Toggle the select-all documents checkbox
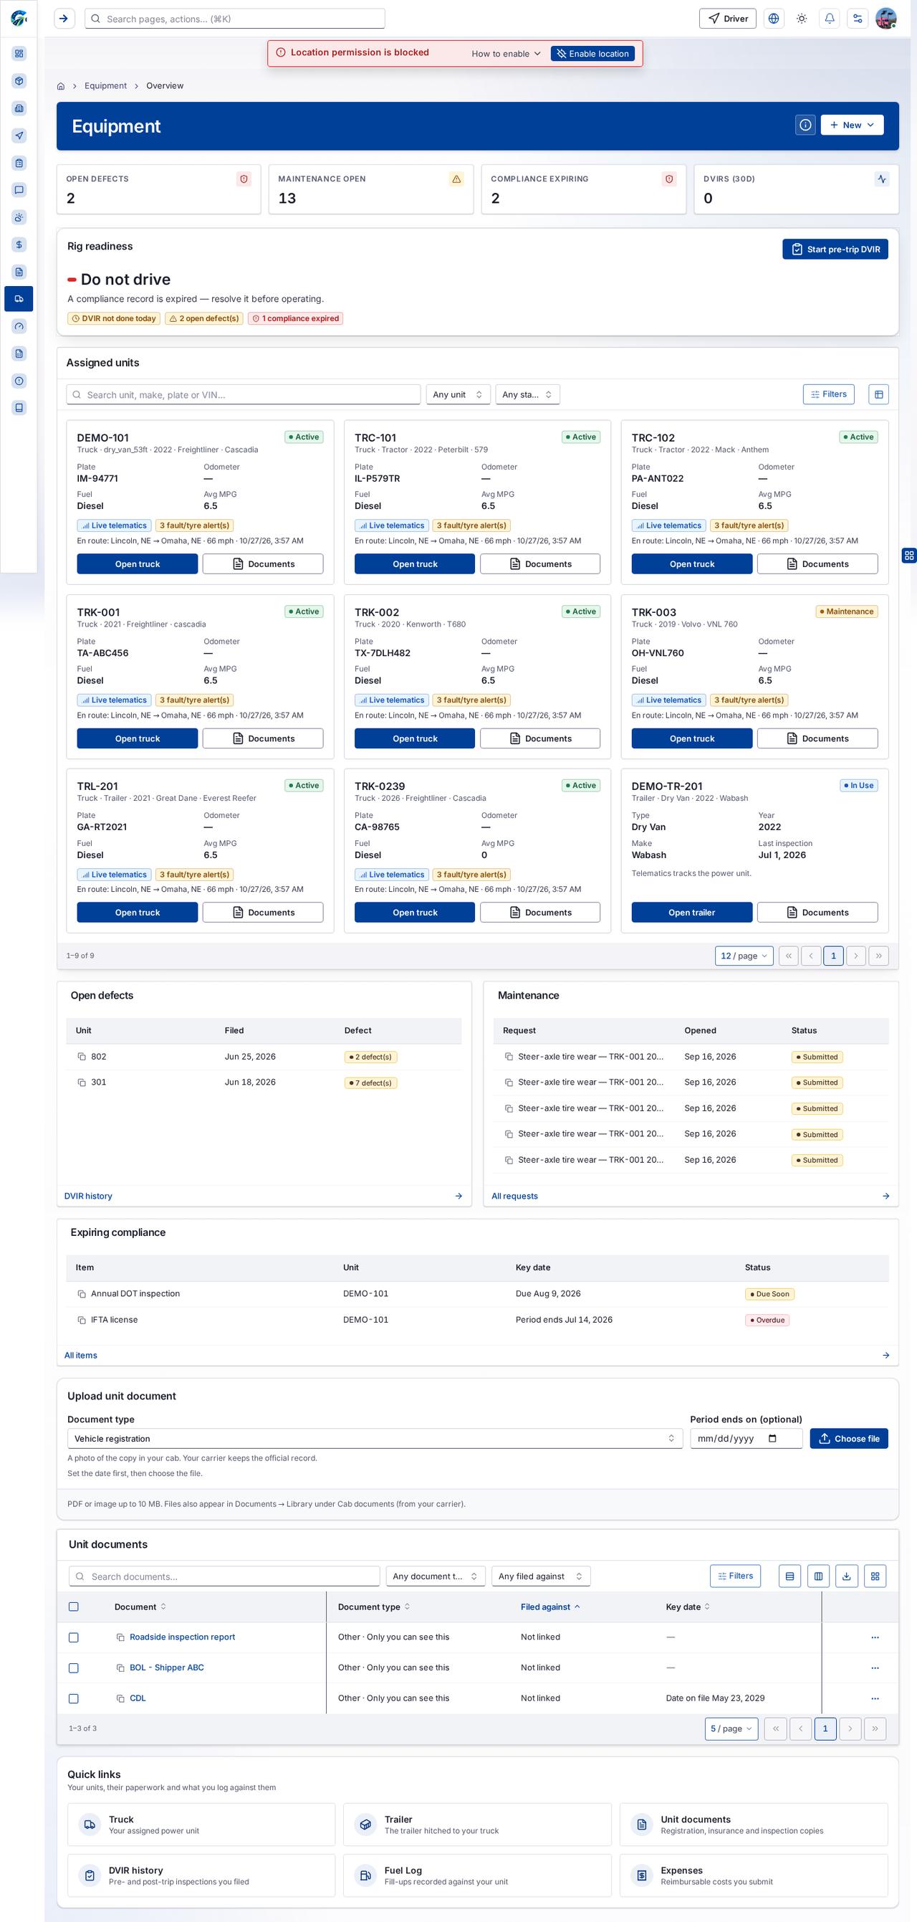The width and height of the screenshot is (917, 1922). point(73,1607)
